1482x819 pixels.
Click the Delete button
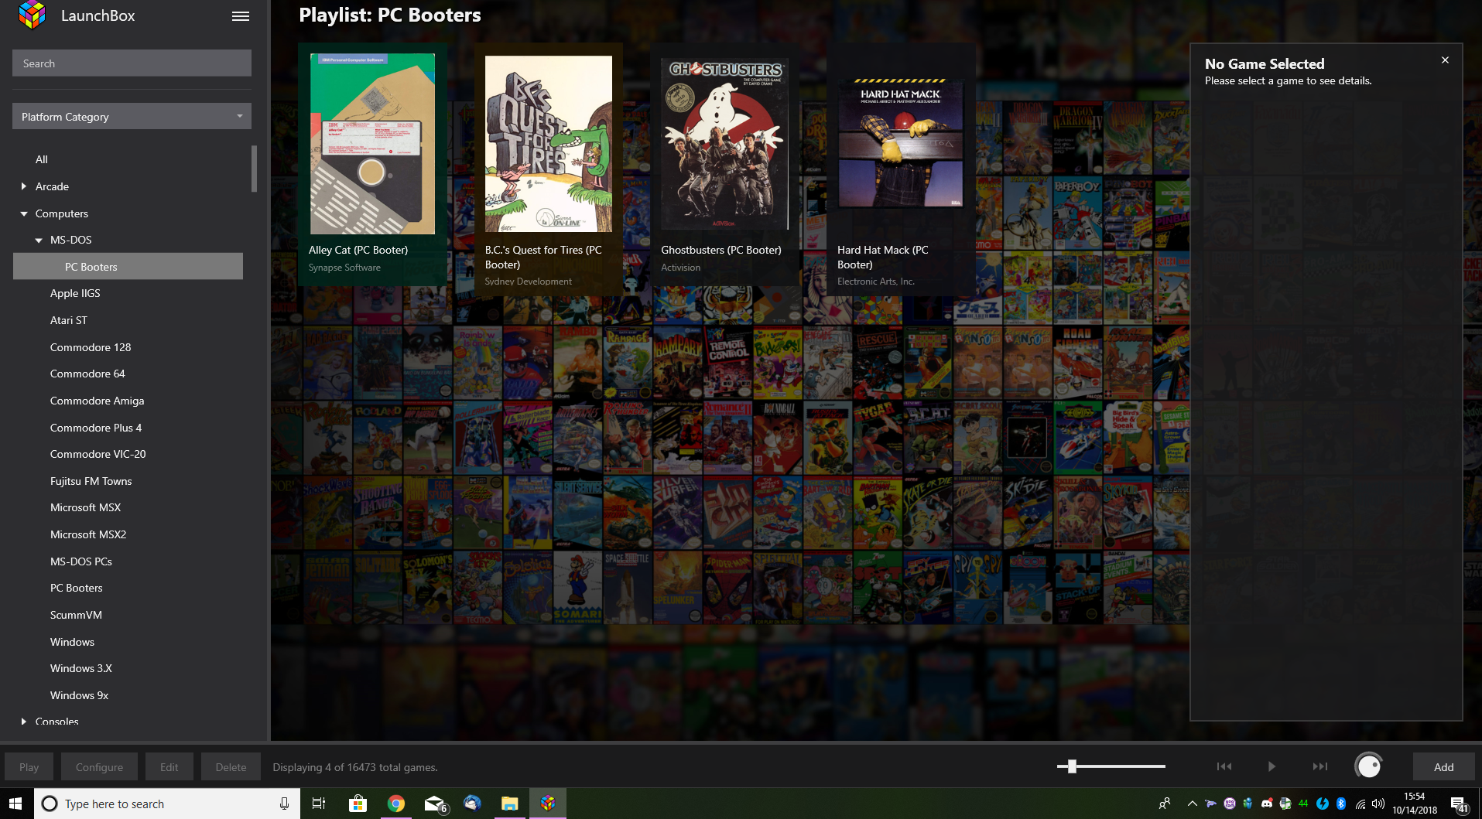point(231,767)
